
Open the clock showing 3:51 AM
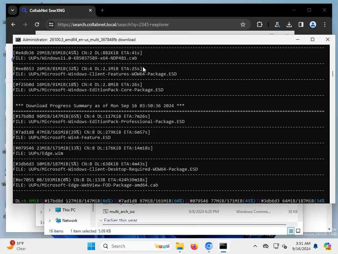click(301, 246)
